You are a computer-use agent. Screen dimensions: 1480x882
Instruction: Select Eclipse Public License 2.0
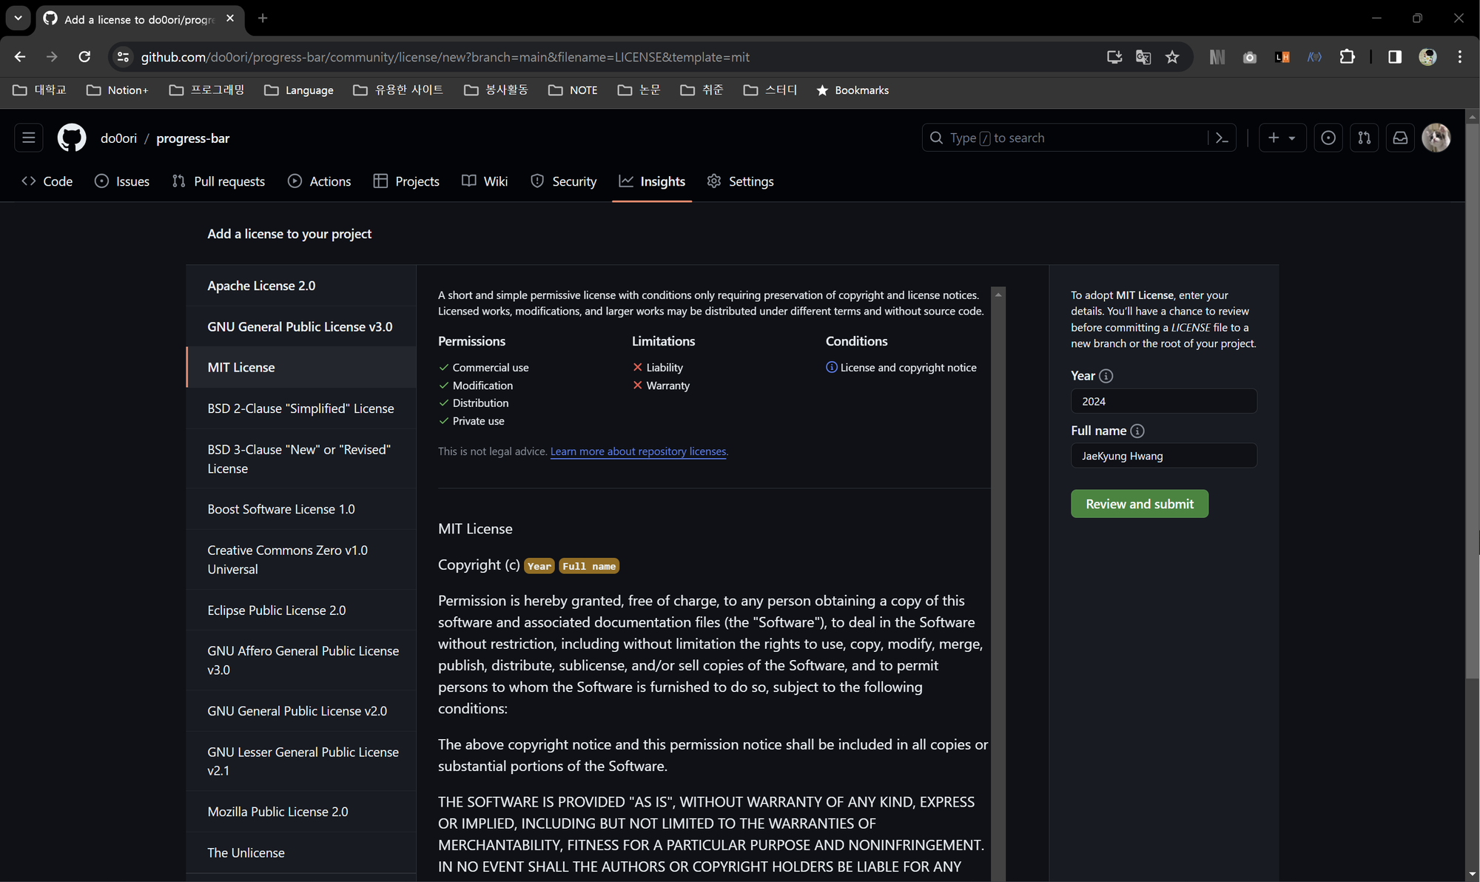point(301,610)
